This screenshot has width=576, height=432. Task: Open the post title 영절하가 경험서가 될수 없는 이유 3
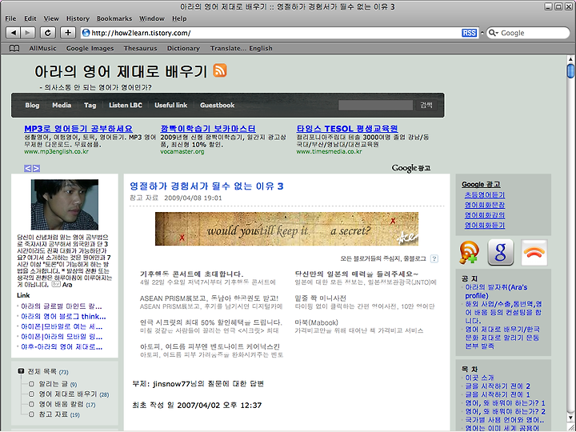click(206, 186)
